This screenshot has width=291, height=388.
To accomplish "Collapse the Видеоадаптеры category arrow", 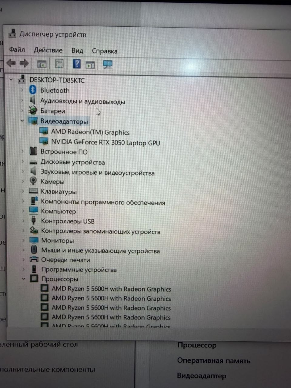I will click(22, 121).
